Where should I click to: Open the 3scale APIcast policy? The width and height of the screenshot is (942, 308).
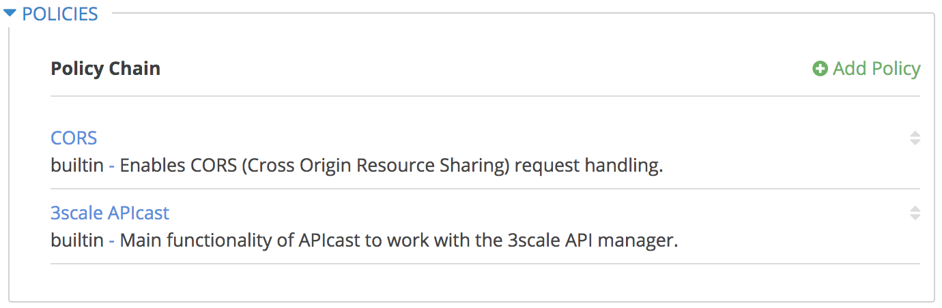pyautogui.click(x=110, y=213)
